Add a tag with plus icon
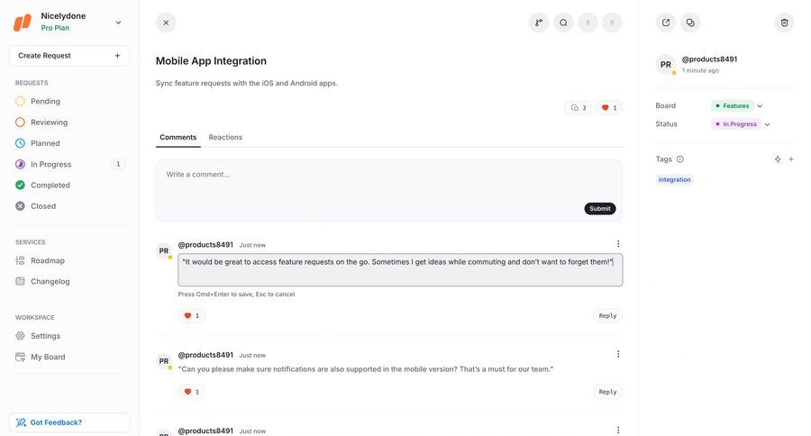Viewport: 811px width, 436px height. [x=791, y=159]
